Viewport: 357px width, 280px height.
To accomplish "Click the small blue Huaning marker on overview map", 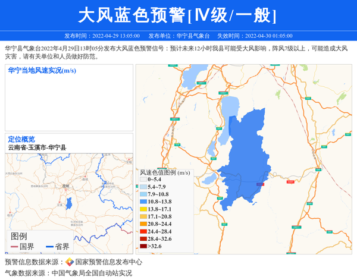I will [69, 205].
